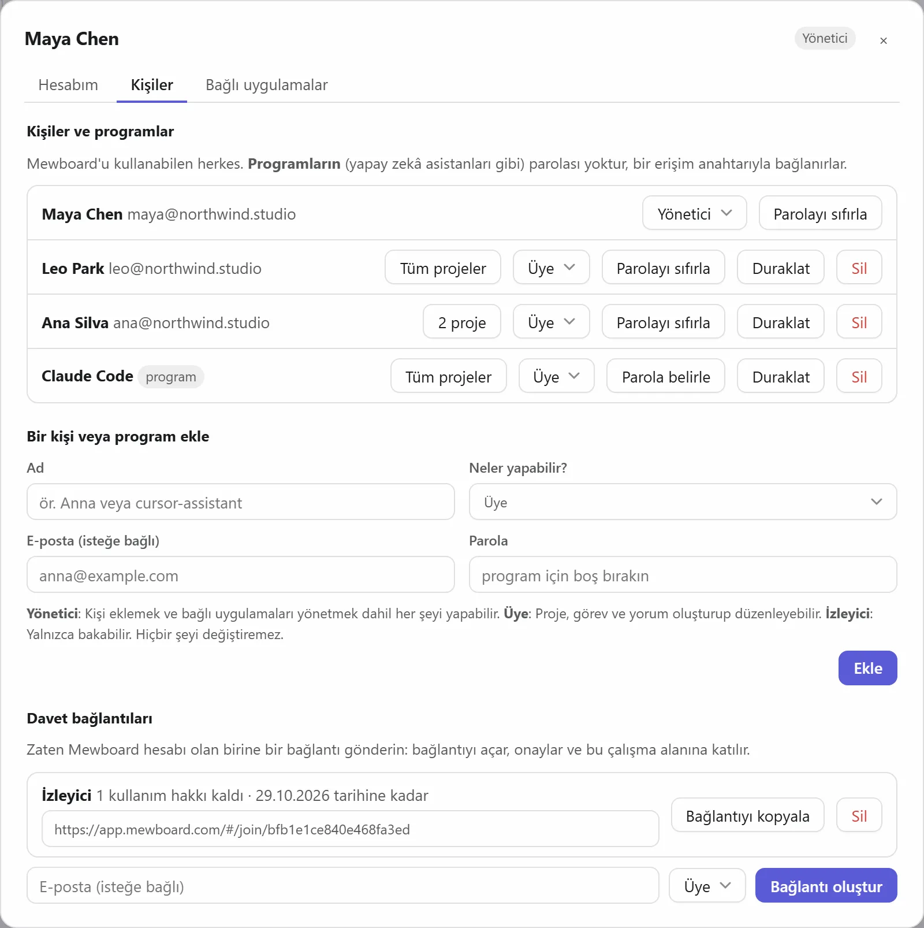Click Parola belirle for Claude Code

coord(666,376)
